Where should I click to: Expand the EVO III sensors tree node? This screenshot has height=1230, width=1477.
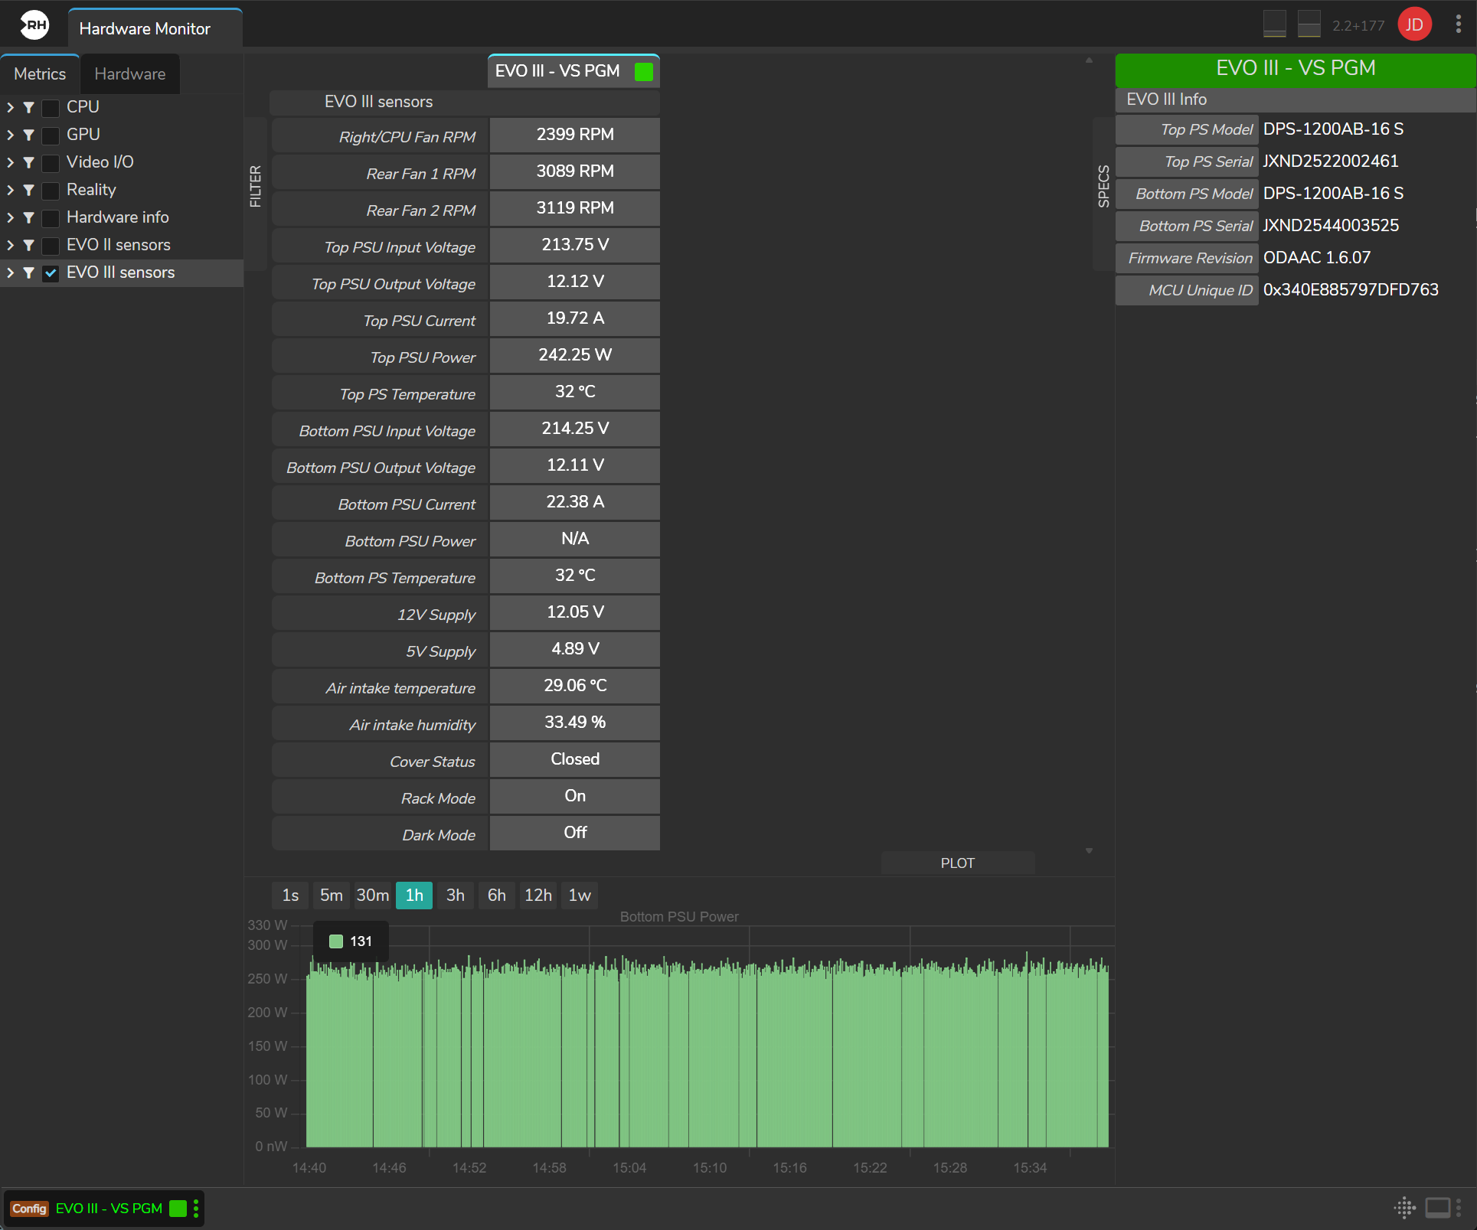tap(10, 272)
